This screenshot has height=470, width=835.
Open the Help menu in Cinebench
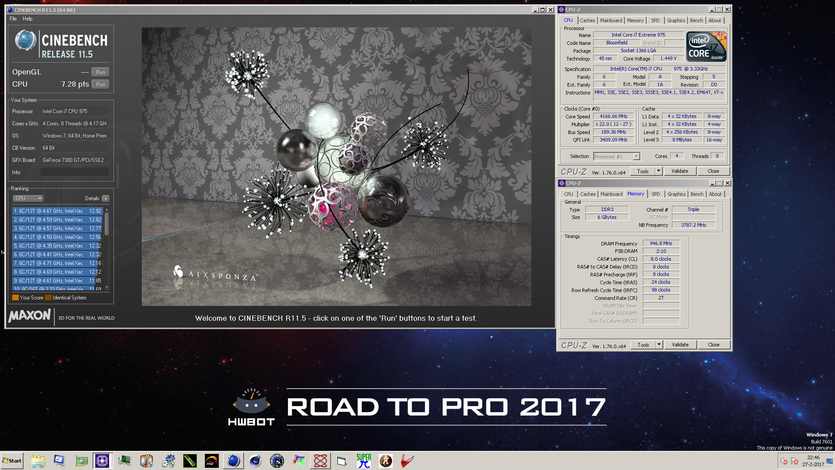click(27, 19)
